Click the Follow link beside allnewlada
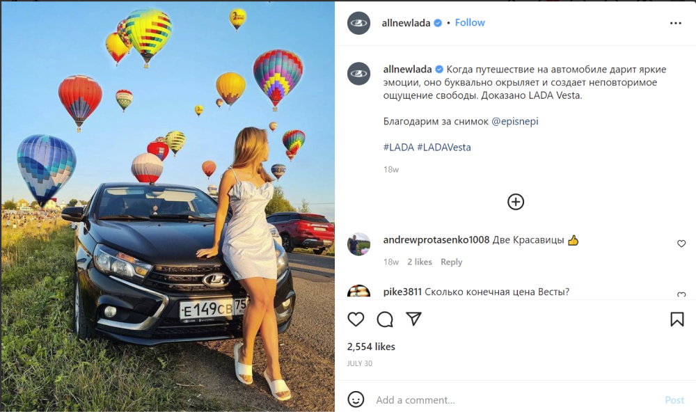This screenshot has width=696, height=412. click(470, 22)
